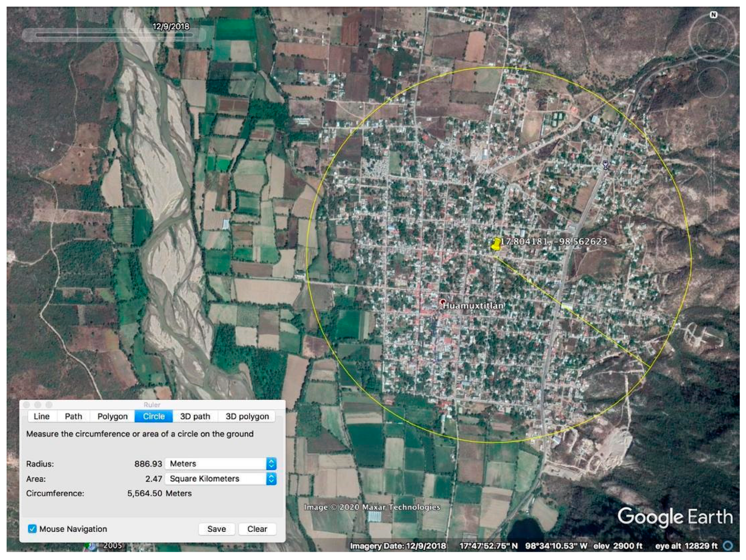The width and height of the screenshot is (746, 560).
Task: Click the Huamuxtitlán red place marker
Action: tap(443, 302)
